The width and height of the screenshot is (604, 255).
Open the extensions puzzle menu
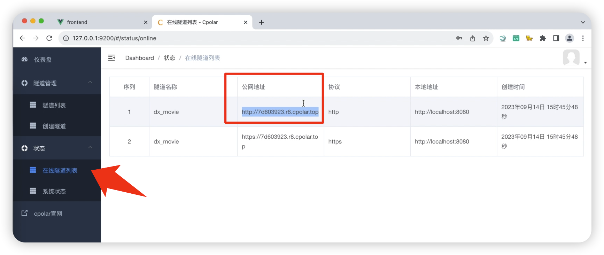543,38
